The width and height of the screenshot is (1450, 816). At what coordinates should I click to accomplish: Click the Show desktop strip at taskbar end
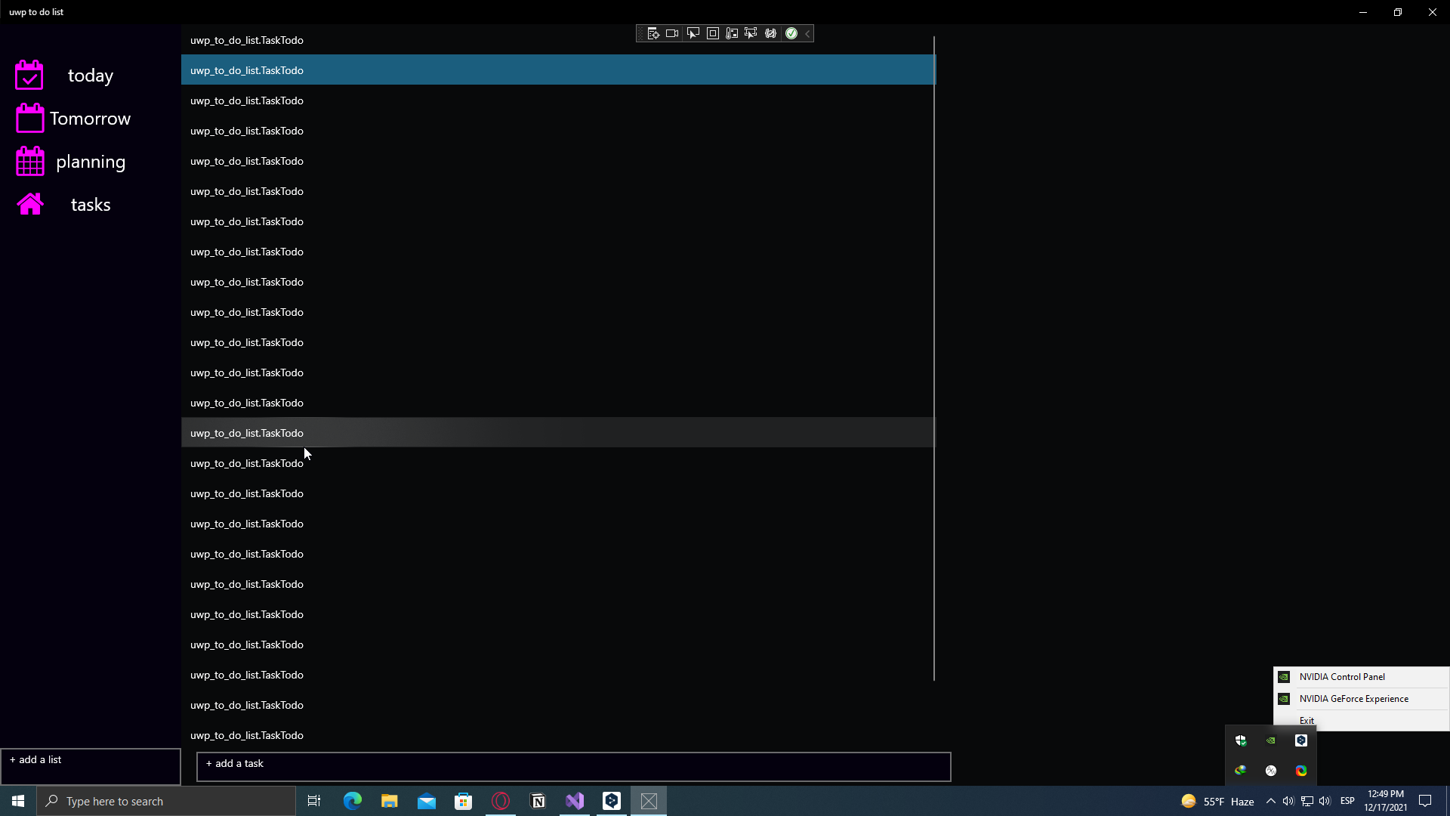point(1447,801)
